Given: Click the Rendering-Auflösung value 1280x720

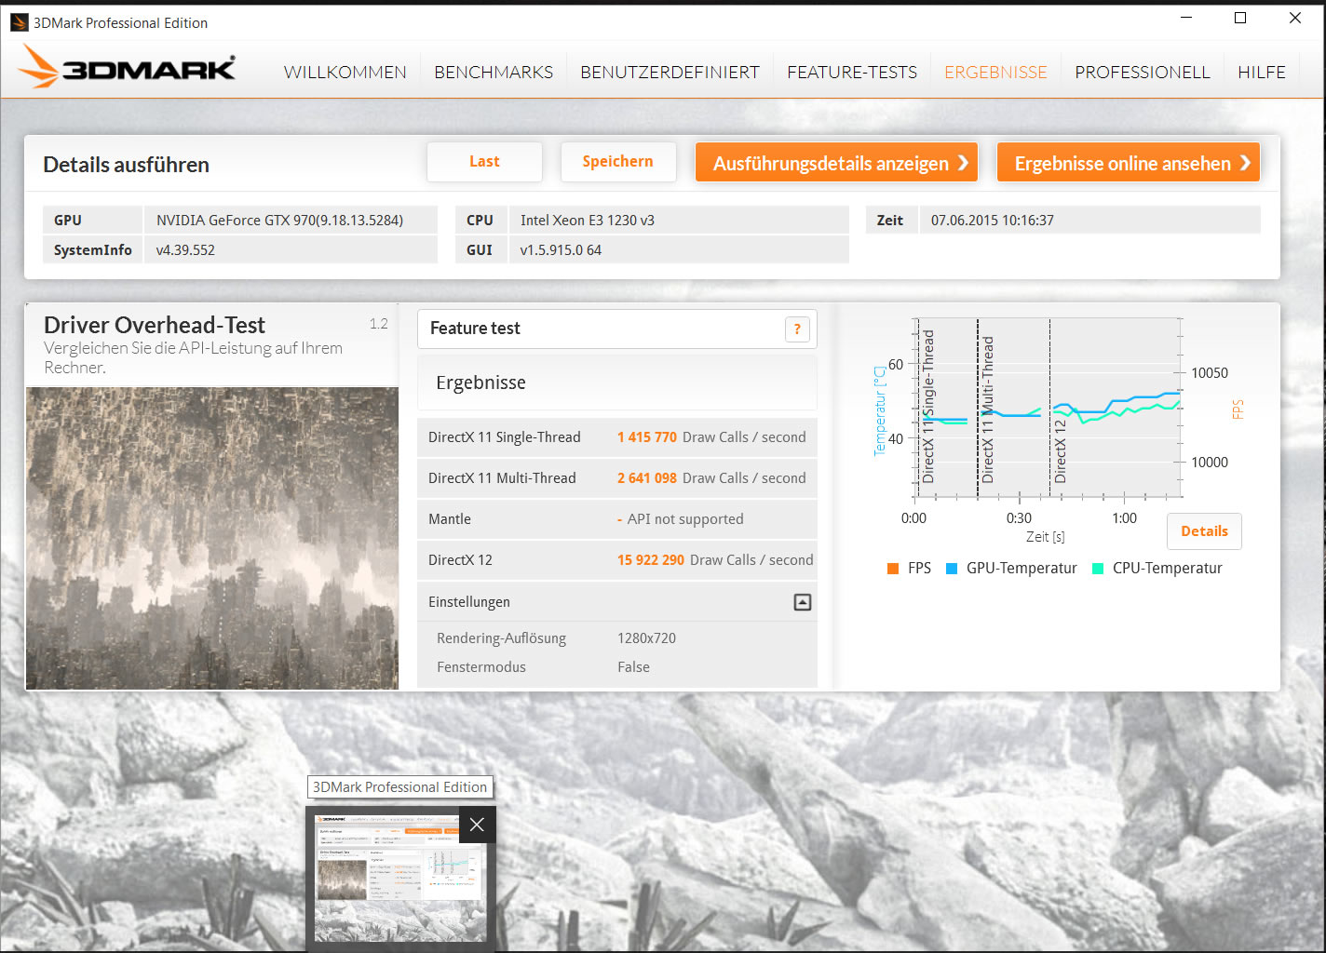Looking at the screenshot, I should tap(646, 638).
